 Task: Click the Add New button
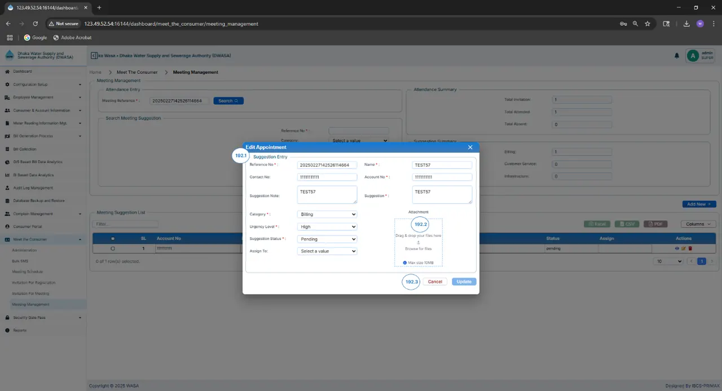pyautogui.click(x=699, y=204)
